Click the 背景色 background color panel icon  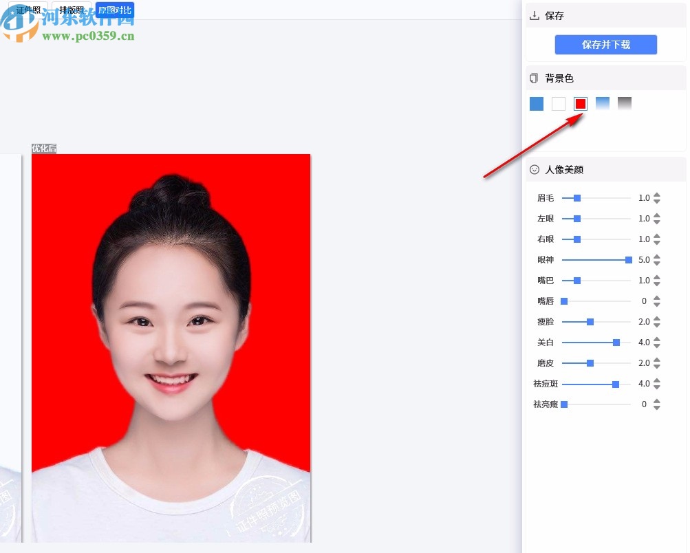pos(534,78)
